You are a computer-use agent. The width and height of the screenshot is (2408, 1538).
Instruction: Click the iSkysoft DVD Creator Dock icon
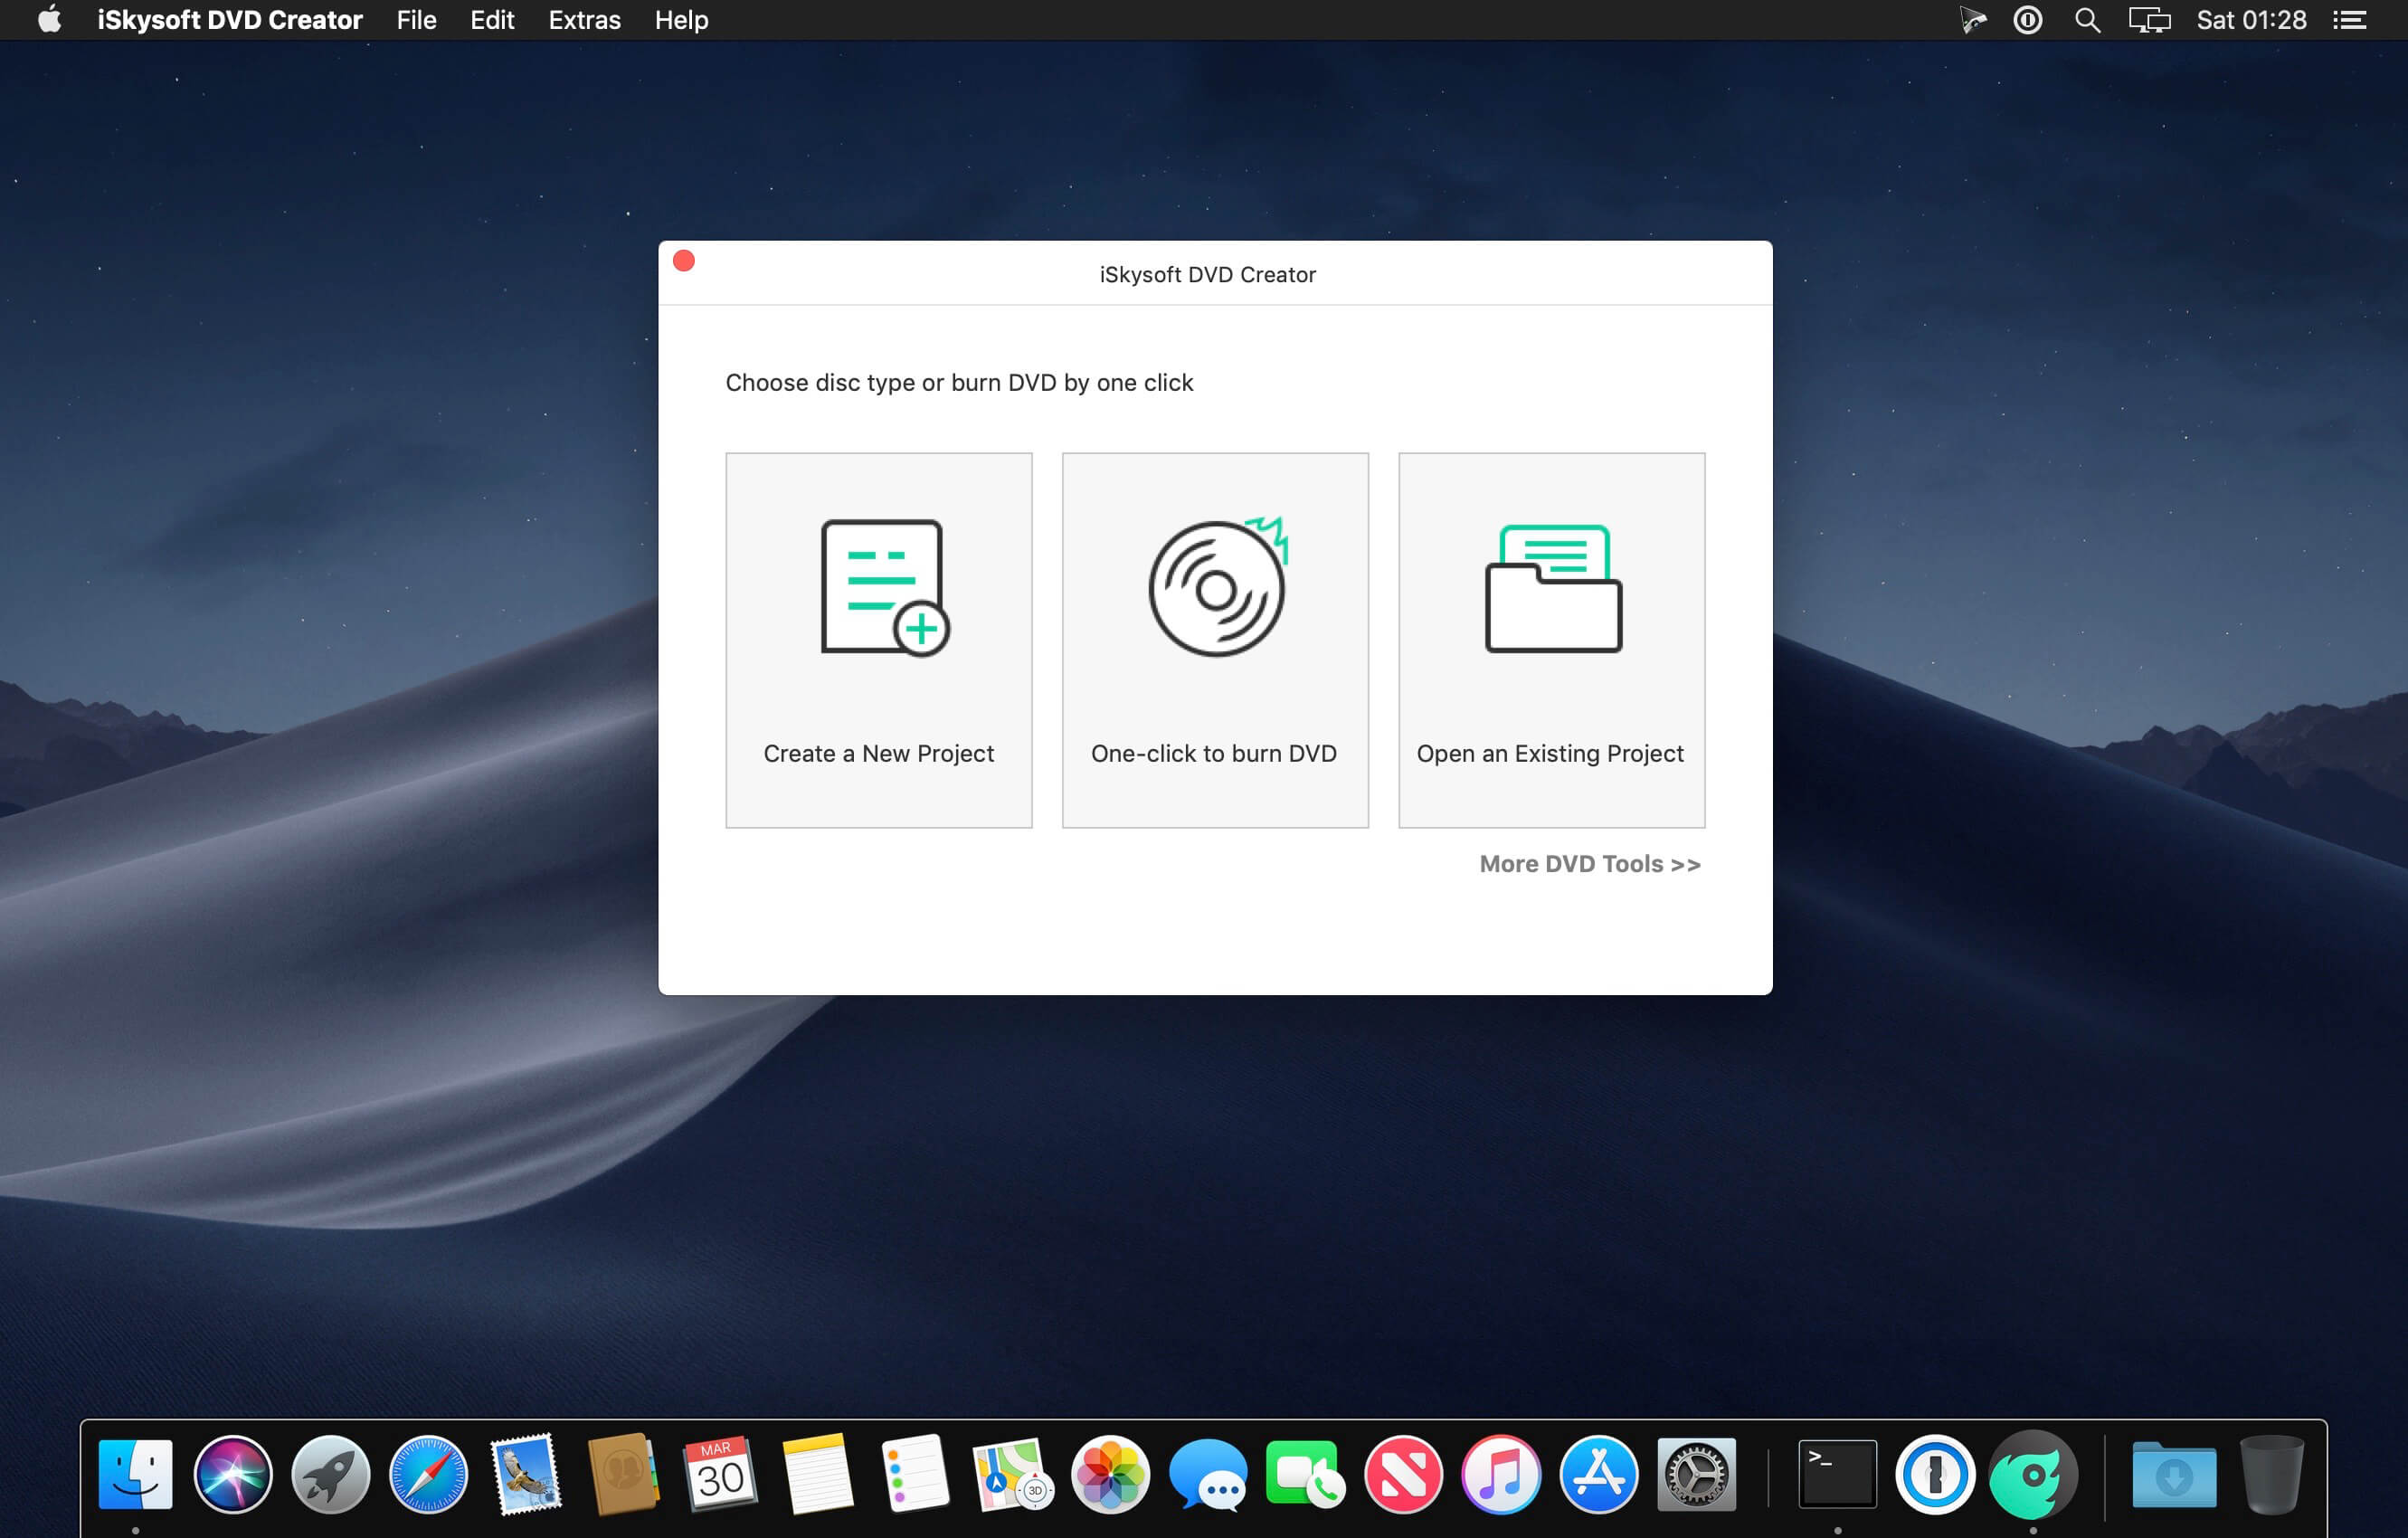(2033, 1474)
